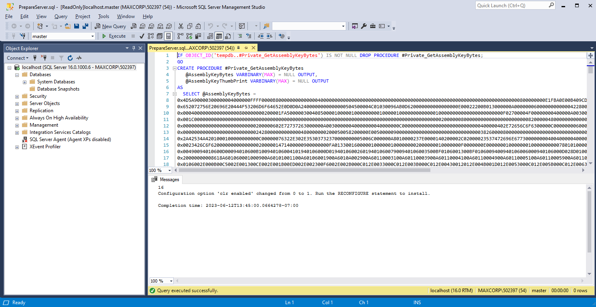596x307 pixels.
Task: Open the Query menu
Action: [x=61, y=16]
